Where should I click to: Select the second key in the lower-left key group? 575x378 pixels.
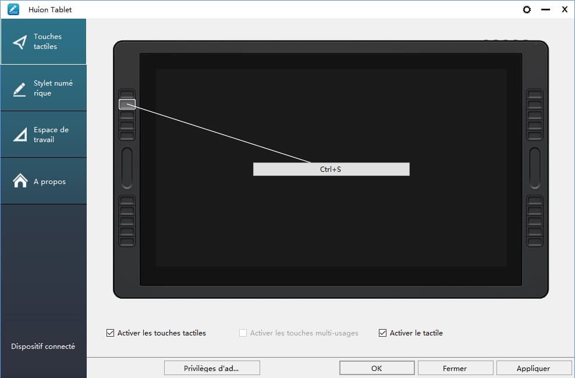point(127,211)
